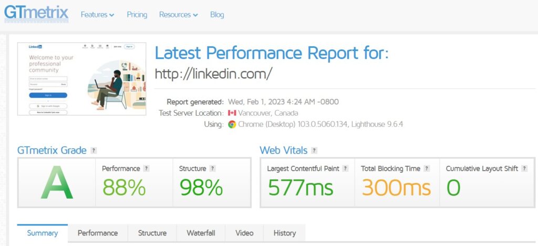
Task: Click the http://linkedin.com/ URL text
Action: (x=213, y=74)
